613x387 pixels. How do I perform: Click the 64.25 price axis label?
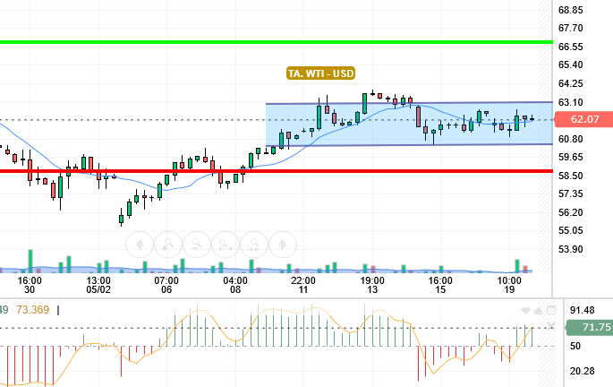[570, 83]
